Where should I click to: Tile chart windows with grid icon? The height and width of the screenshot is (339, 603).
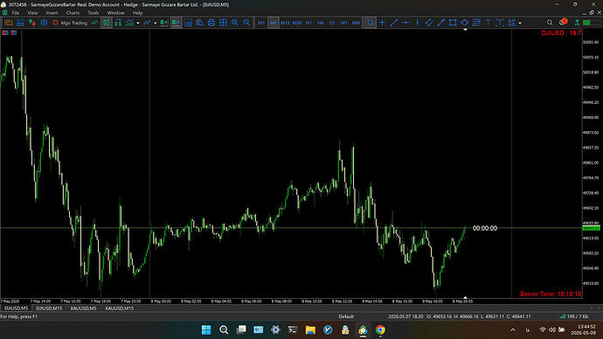pyautogui.click(x=223, y=23)
